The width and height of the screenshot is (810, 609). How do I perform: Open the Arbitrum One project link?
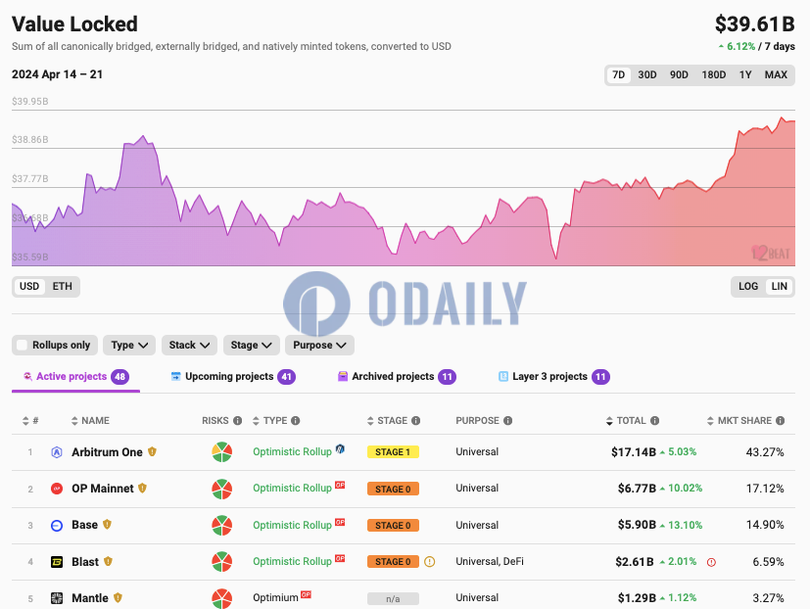107,452
